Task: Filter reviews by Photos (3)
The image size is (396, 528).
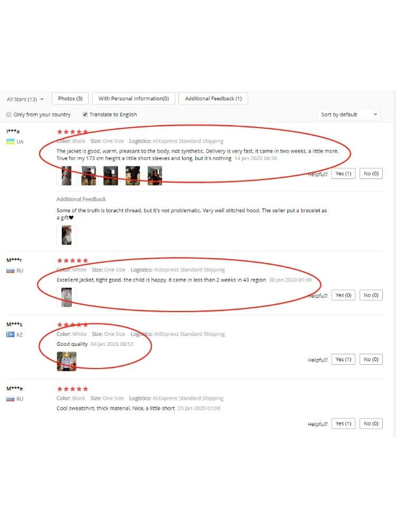Action: [x=70, y=98]
